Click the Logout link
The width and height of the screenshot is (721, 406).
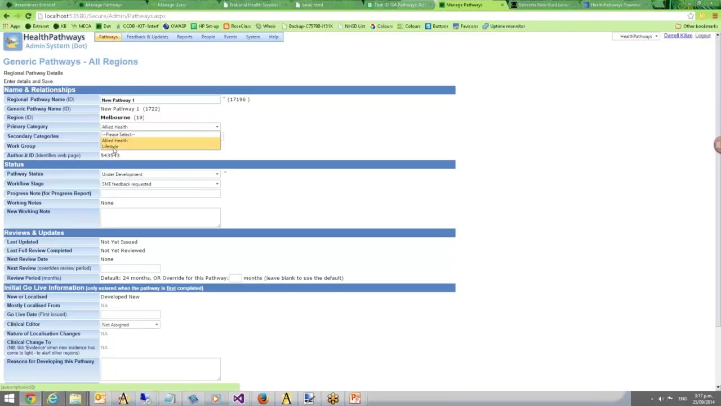[x=703, y=36]
